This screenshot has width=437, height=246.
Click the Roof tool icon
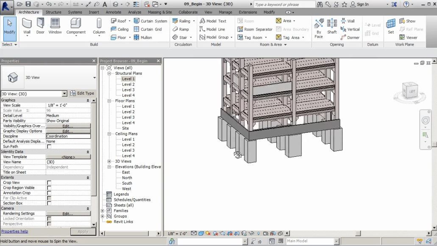pyautogui.click(x=114, y=21)
